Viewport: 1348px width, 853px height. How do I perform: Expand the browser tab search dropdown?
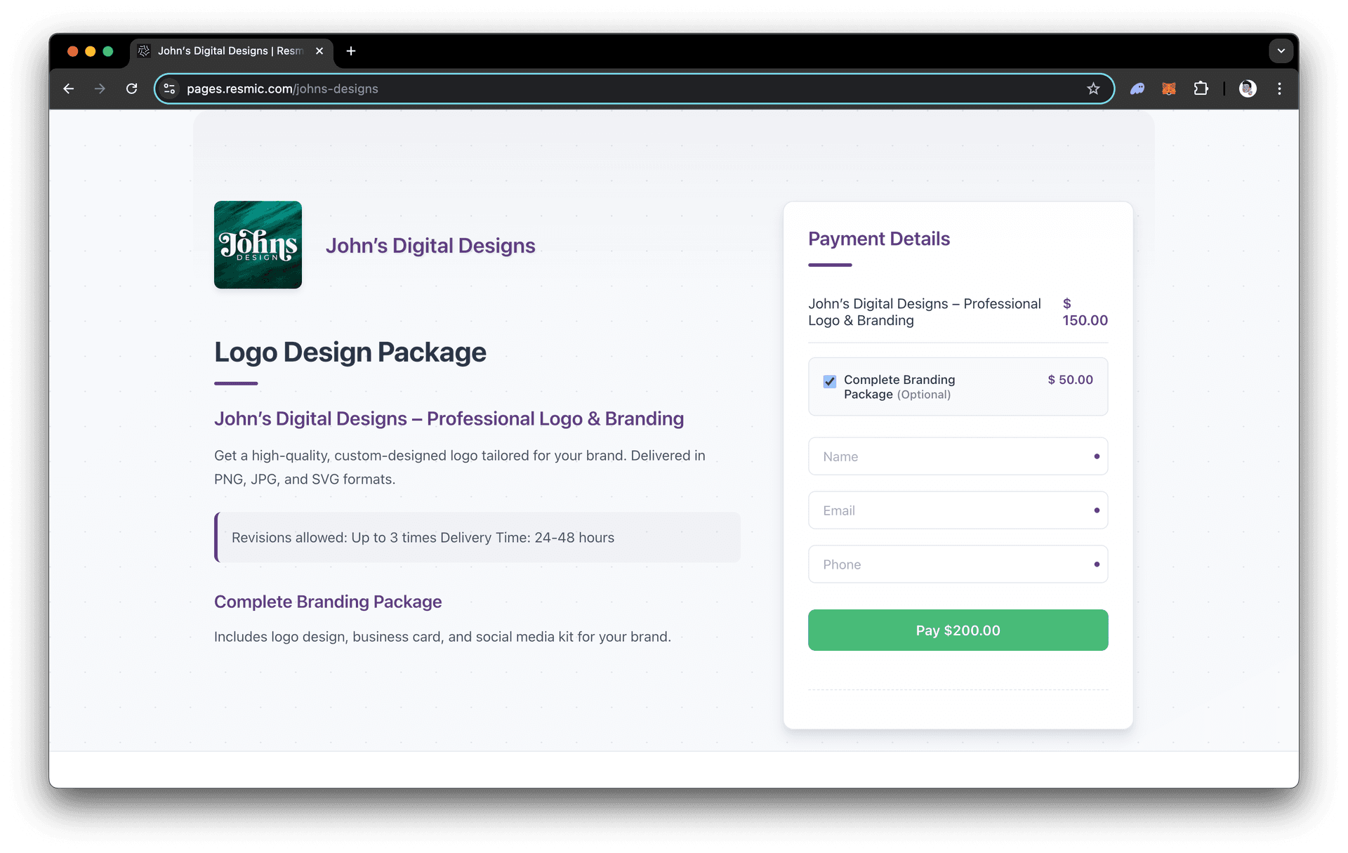click(x=1281, y=51)
